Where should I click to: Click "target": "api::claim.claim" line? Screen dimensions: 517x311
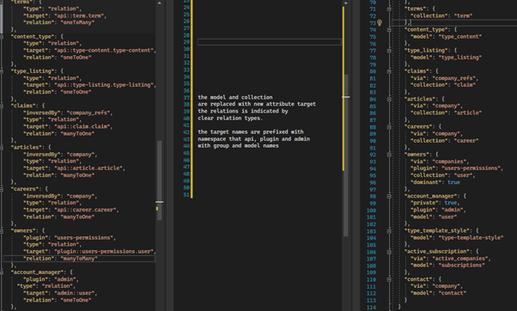tap(68, 126)
